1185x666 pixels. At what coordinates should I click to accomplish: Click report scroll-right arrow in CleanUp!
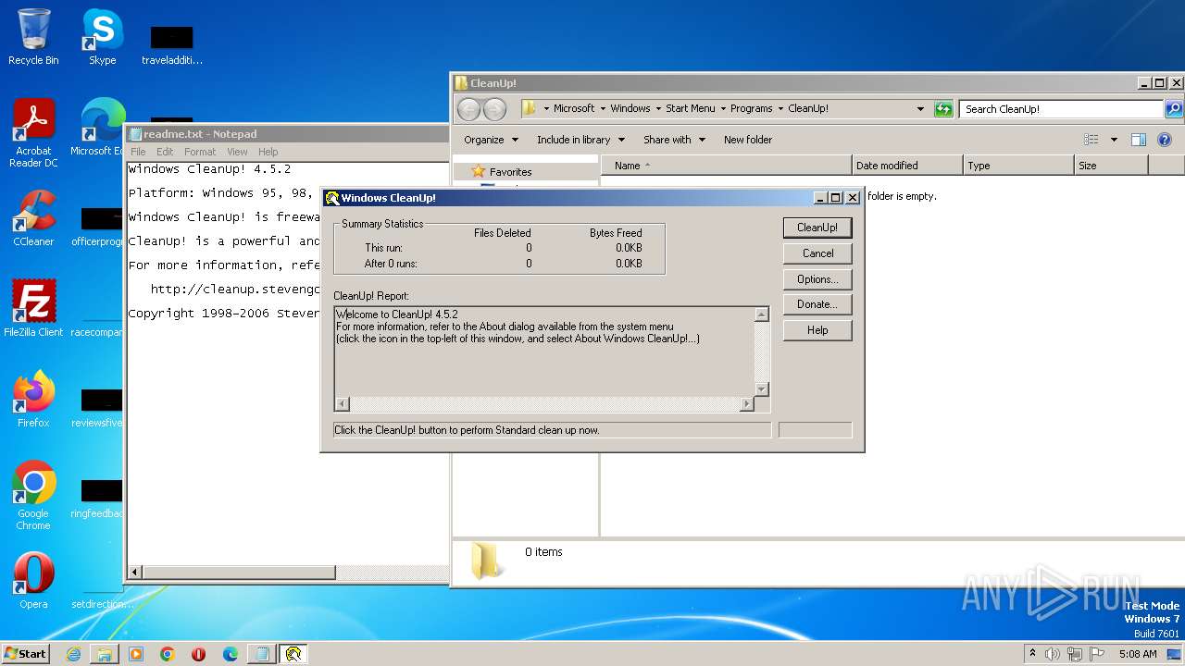747,404
